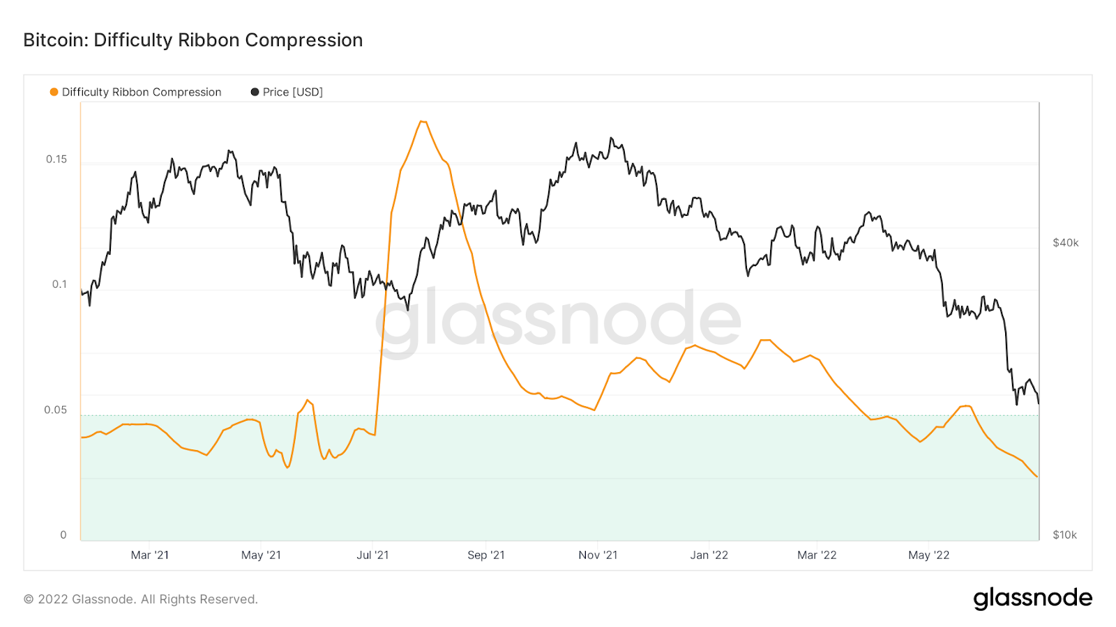The height and width of the screenshot is (627, 1116).
Task: Select the May '22 x-axis label
Action: click(928, 555)
